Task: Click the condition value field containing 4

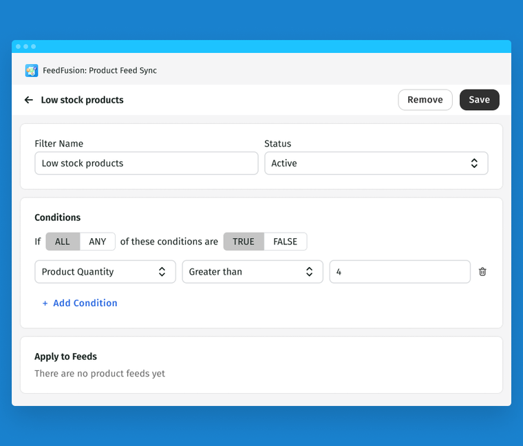Action: [x=400, y=272]
